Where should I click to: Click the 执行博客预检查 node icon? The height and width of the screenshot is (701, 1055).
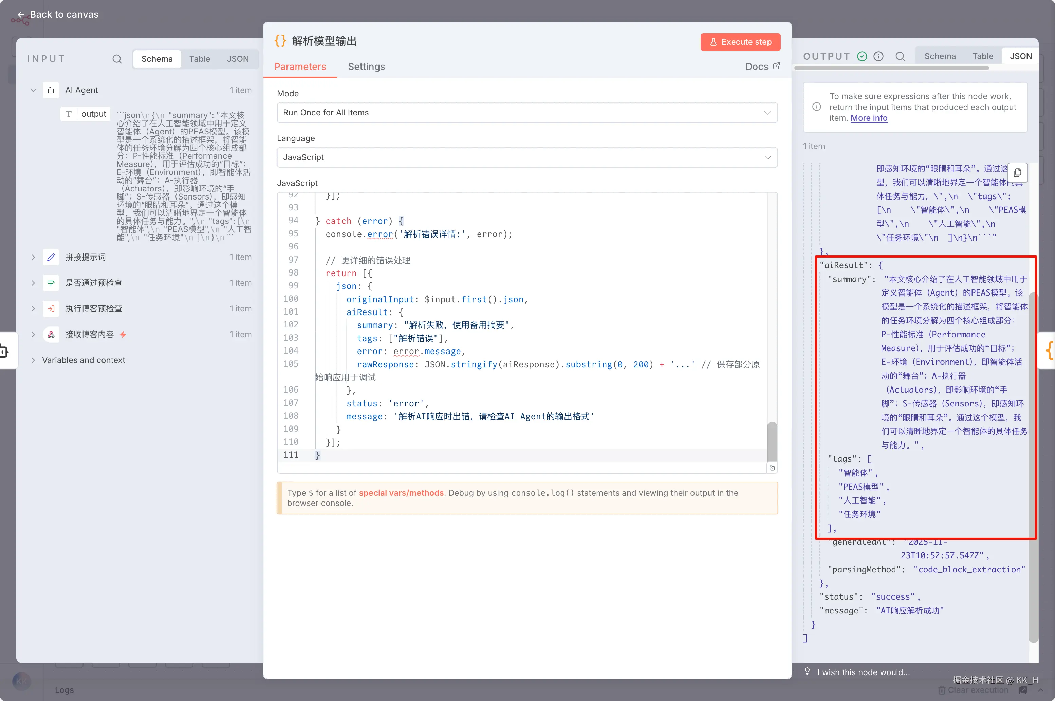51,308
